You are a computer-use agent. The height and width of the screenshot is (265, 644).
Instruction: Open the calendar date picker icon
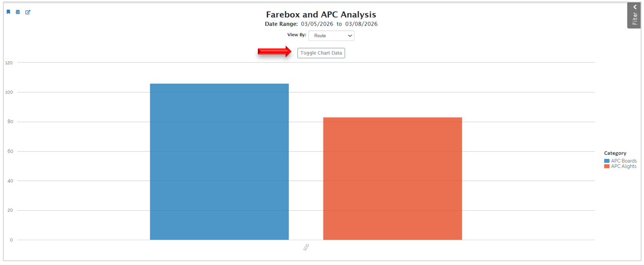(18, 12)
